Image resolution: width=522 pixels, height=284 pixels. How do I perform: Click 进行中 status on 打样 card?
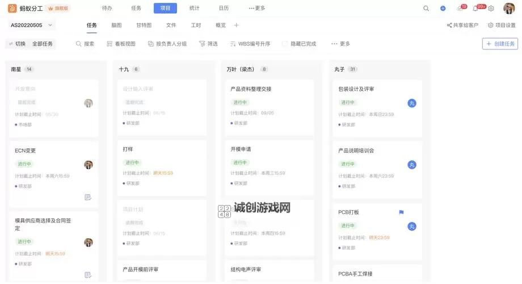click(132, 162)
